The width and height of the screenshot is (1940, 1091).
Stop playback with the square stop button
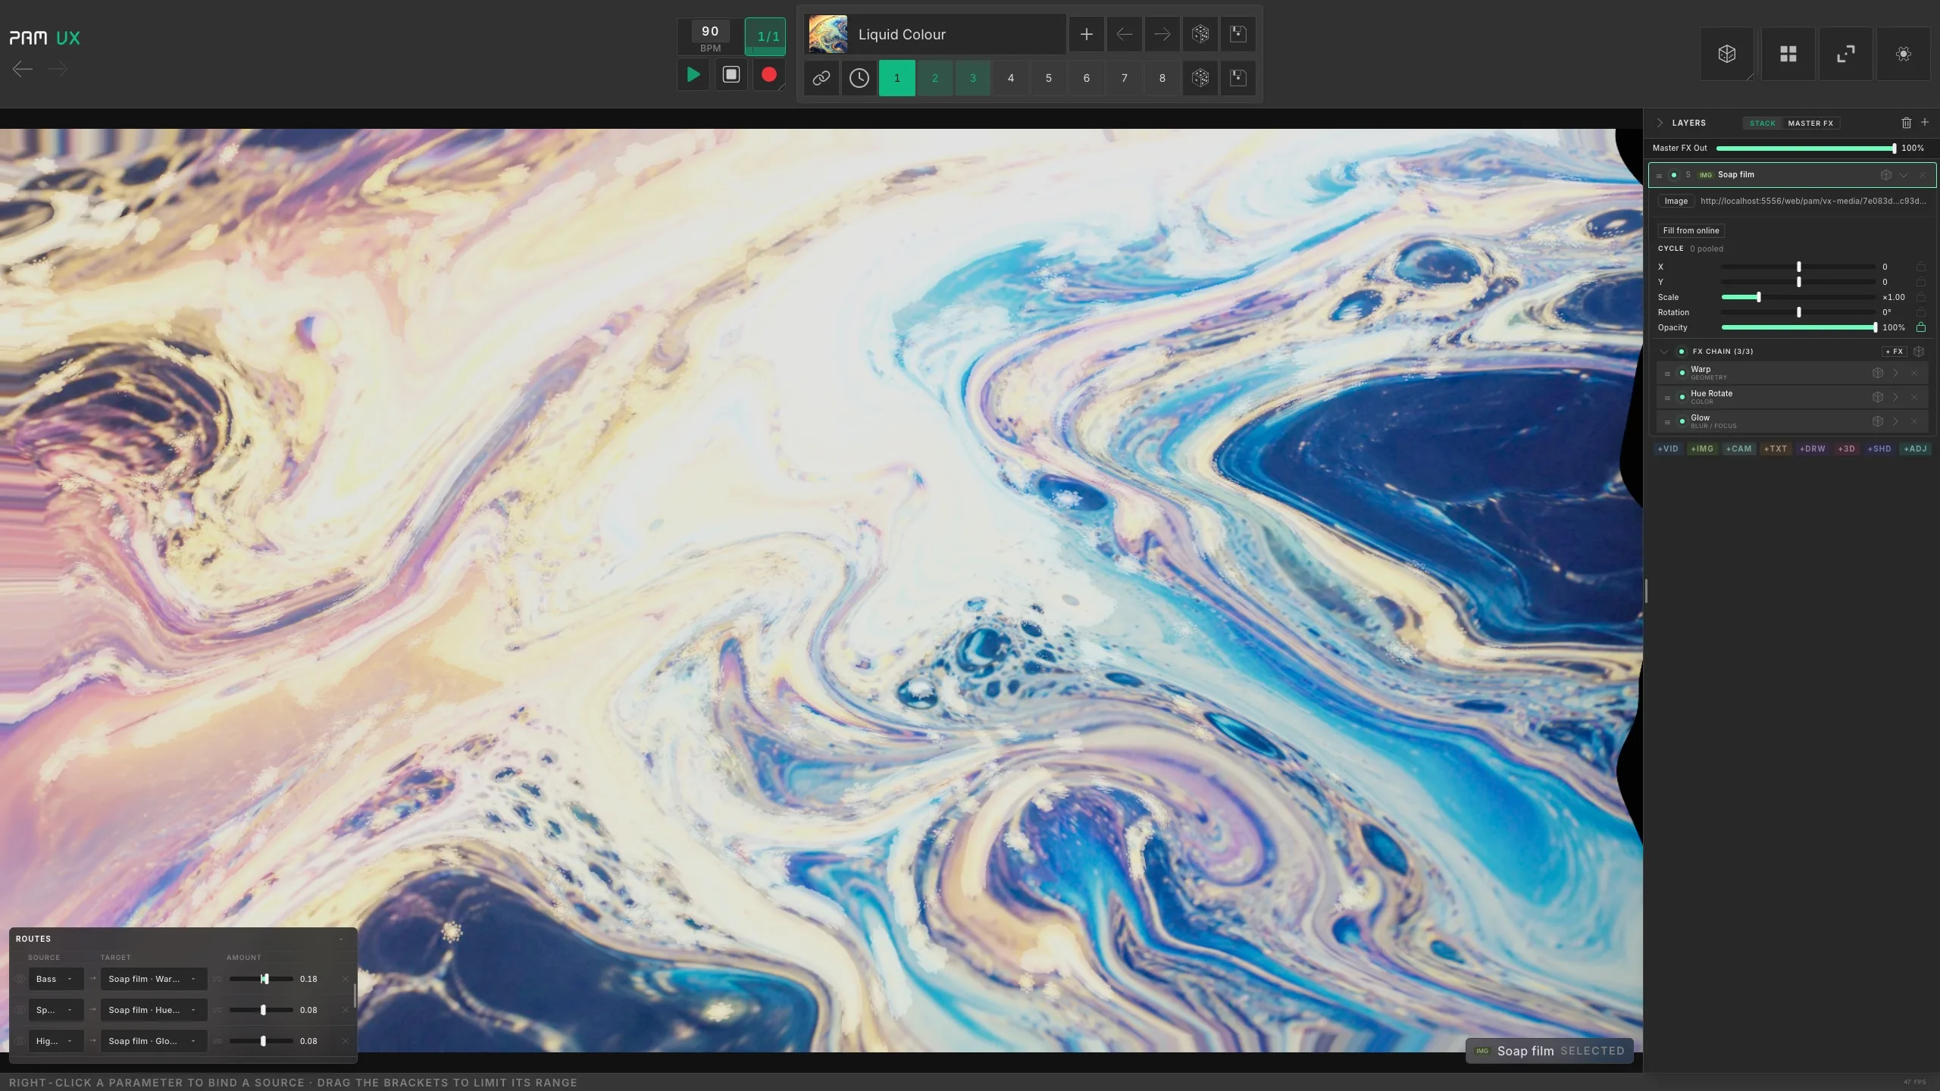tap(731, 75)
